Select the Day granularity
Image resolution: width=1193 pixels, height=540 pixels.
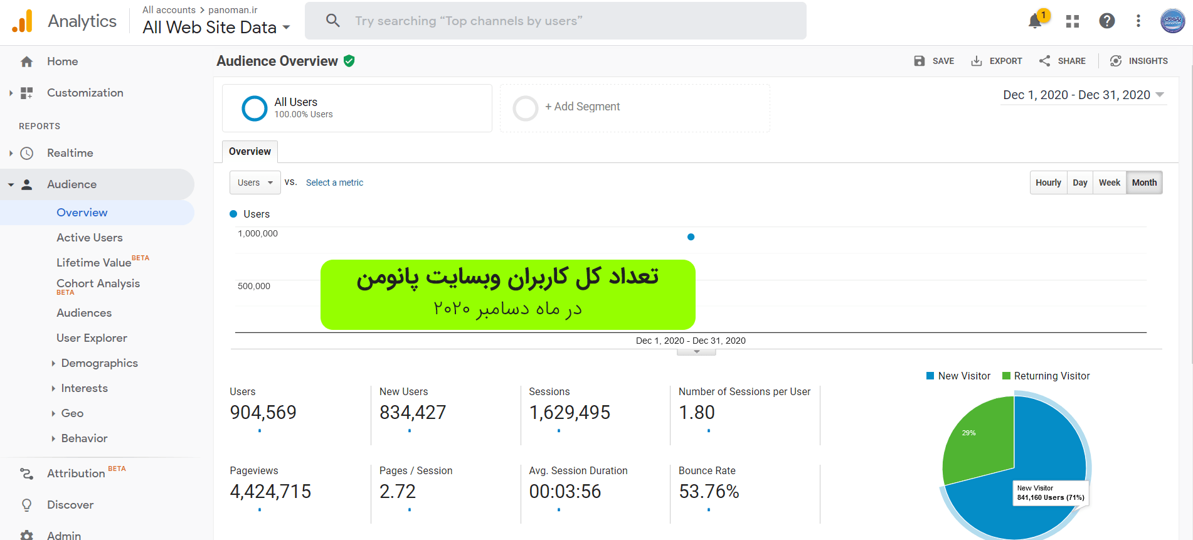1080,183
